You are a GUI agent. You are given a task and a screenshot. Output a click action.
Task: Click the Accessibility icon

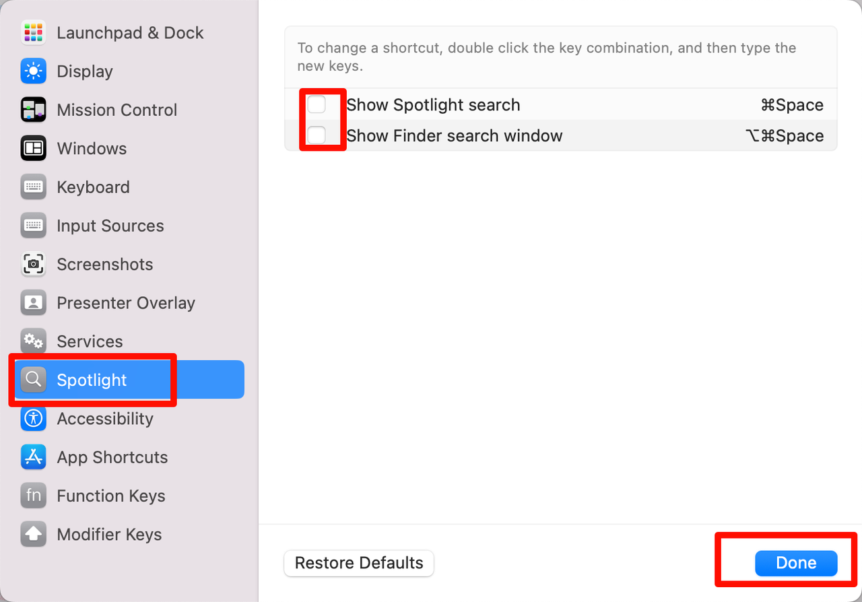pos(33,418)
